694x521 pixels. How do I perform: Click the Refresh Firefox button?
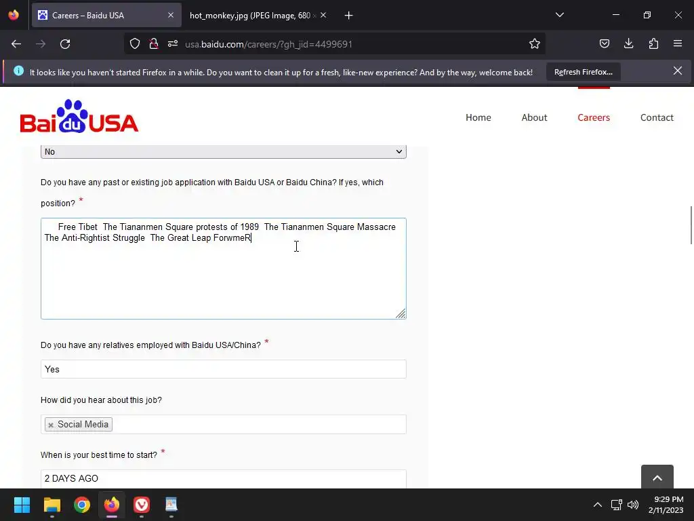click(x=584, y=72)
